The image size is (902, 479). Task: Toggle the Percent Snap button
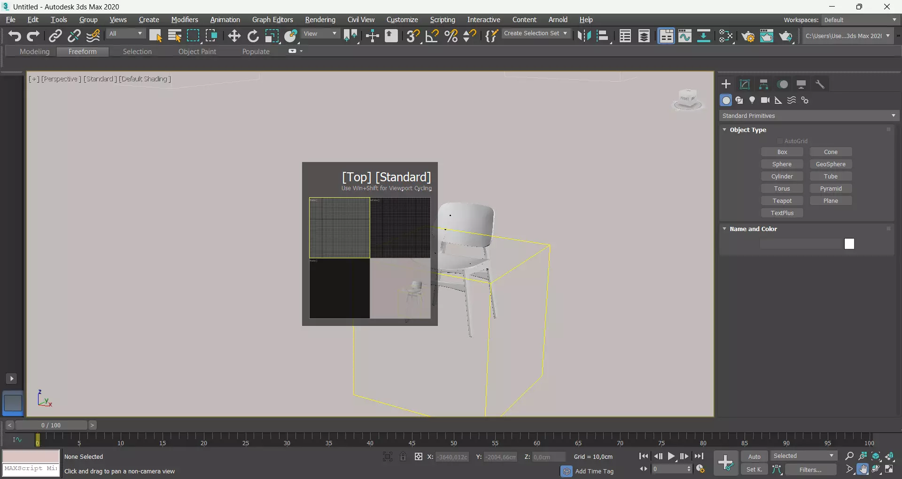click(451, 36)
